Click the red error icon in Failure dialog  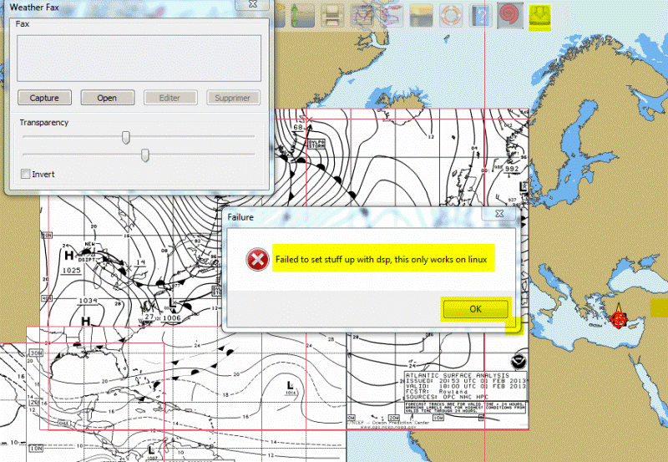click(256, 261)
